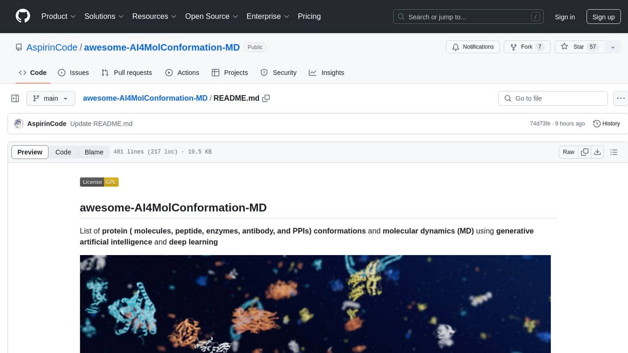Open the Issues tab
Viewport: 628px width, 353px height.
(x=73, y=73)
